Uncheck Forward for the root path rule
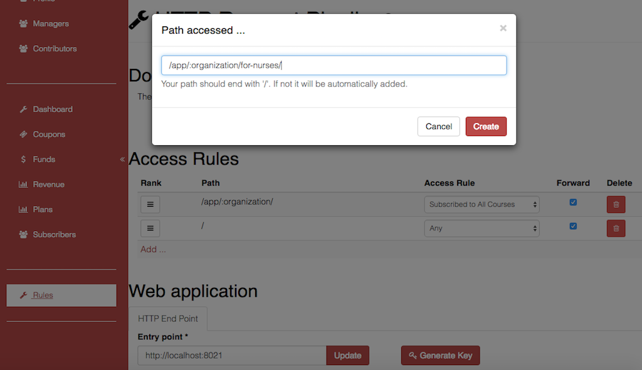Viewport: 642px width, 370px height. [x=573, y=225]
